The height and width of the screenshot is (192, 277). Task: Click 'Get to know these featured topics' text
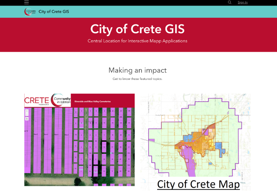tap(137, 79)
